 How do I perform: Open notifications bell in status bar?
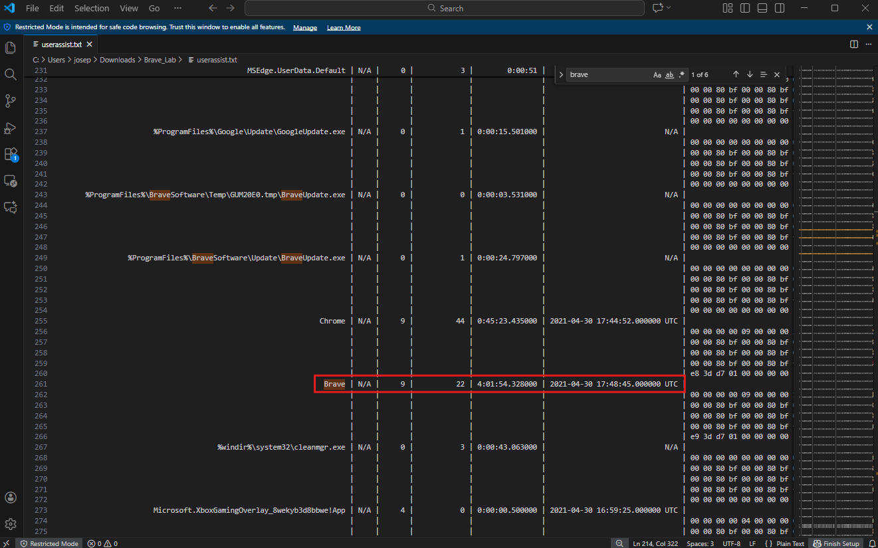click(x=872, y=543)
